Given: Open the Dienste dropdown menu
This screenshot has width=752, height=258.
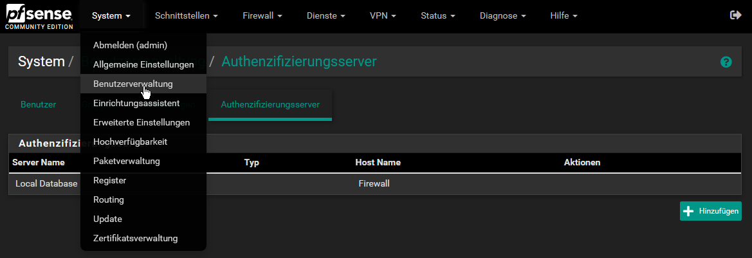Looking at the screenshot, I should (326, 16).
